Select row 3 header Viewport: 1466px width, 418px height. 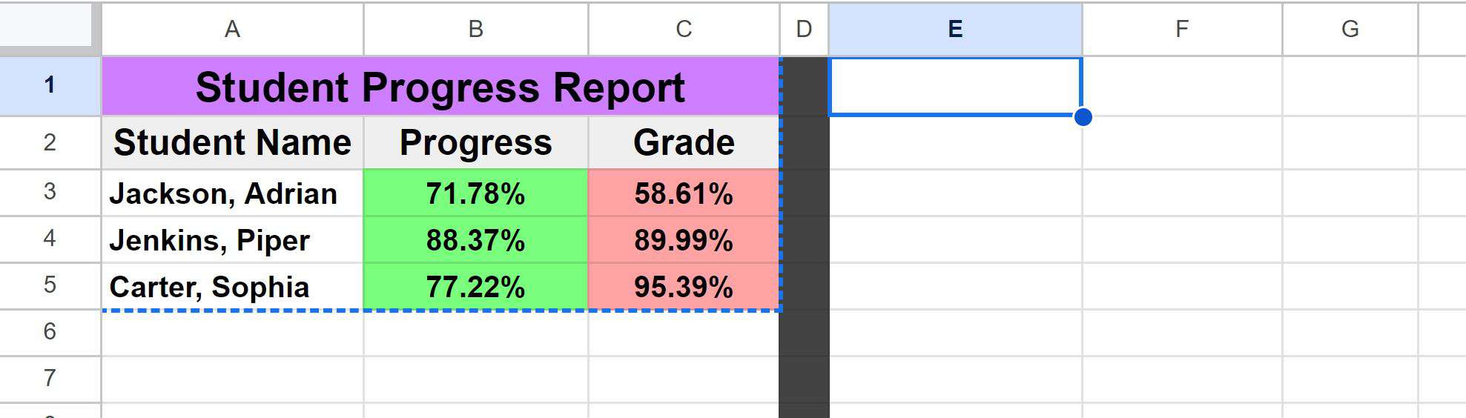[x=50, y=192]
